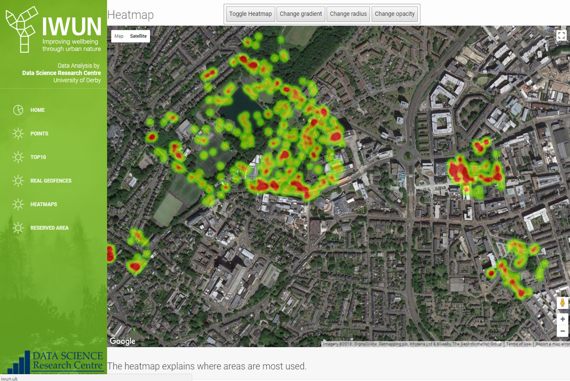The width and height of the screenshot is (570, 381).
Task: Click the sun icon beside RESERVED AREA
Action: coord(18,228)
